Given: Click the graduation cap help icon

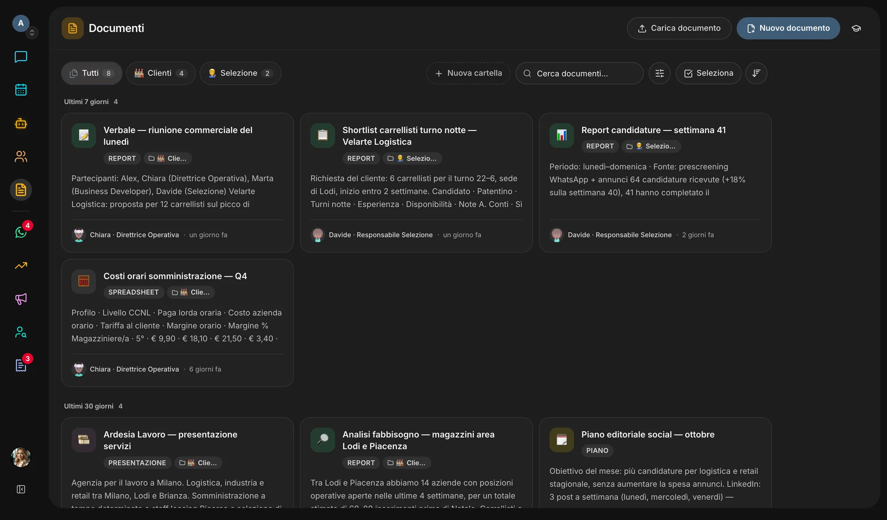Looking at the screenshot, I should (x=856, y=28).
